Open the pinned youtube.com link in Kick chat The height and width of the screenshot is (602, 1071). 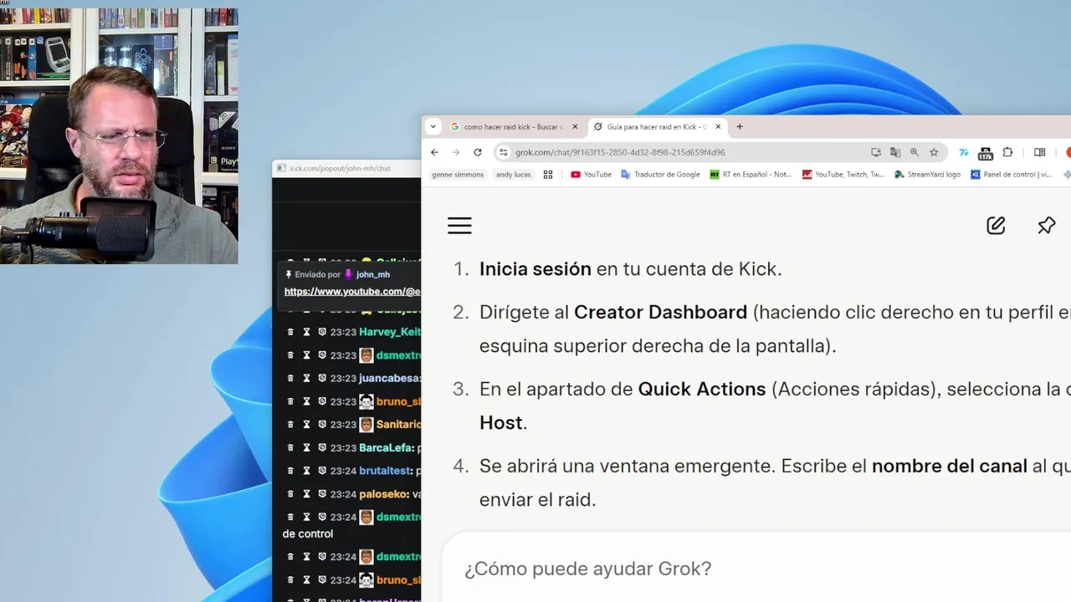click(x=352, y=292)
